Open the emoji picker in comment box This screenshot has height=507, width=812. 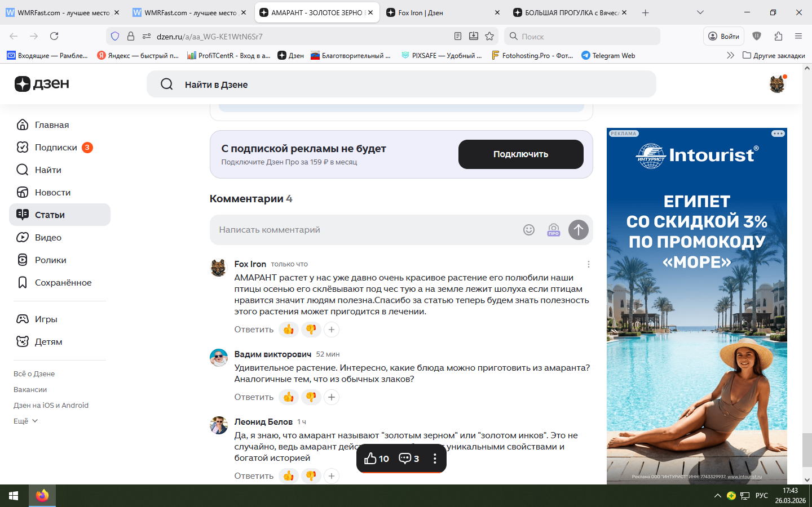529,230
